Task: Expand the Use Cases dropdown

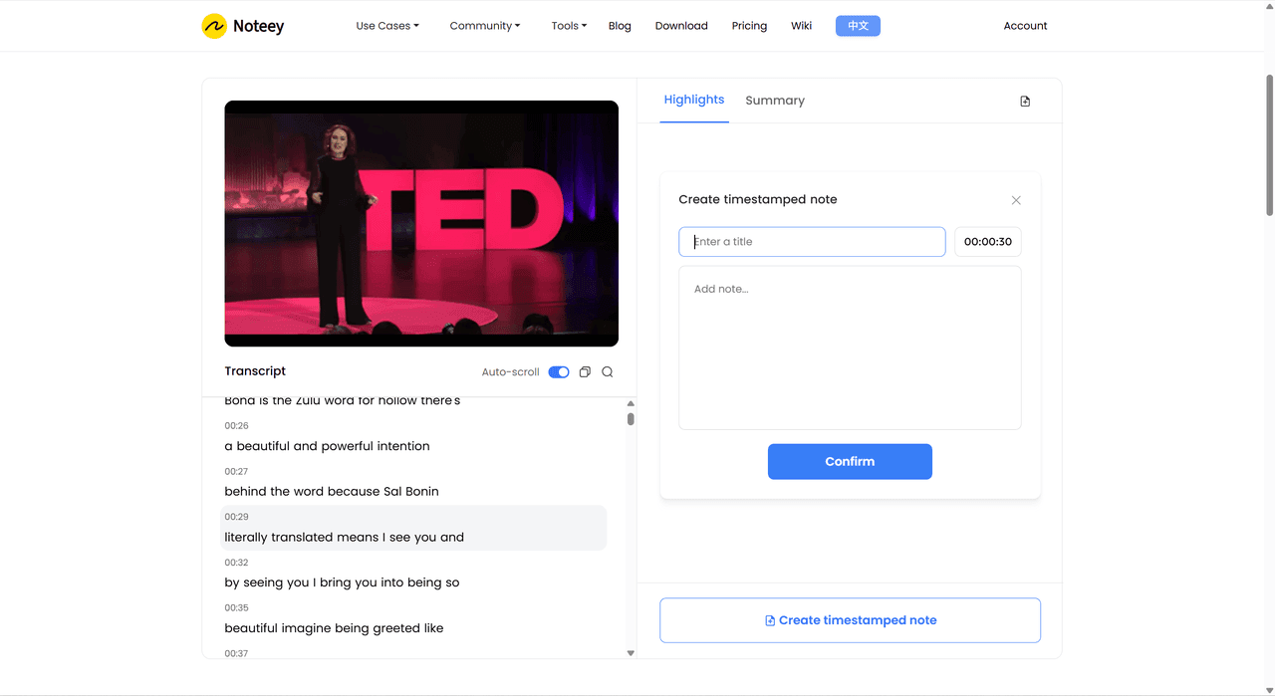Action: 387,26
